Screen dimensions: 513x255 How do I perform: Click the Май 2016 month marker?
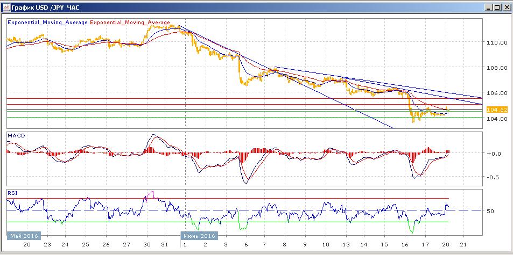pyautogui.click(x=23, y=236)
